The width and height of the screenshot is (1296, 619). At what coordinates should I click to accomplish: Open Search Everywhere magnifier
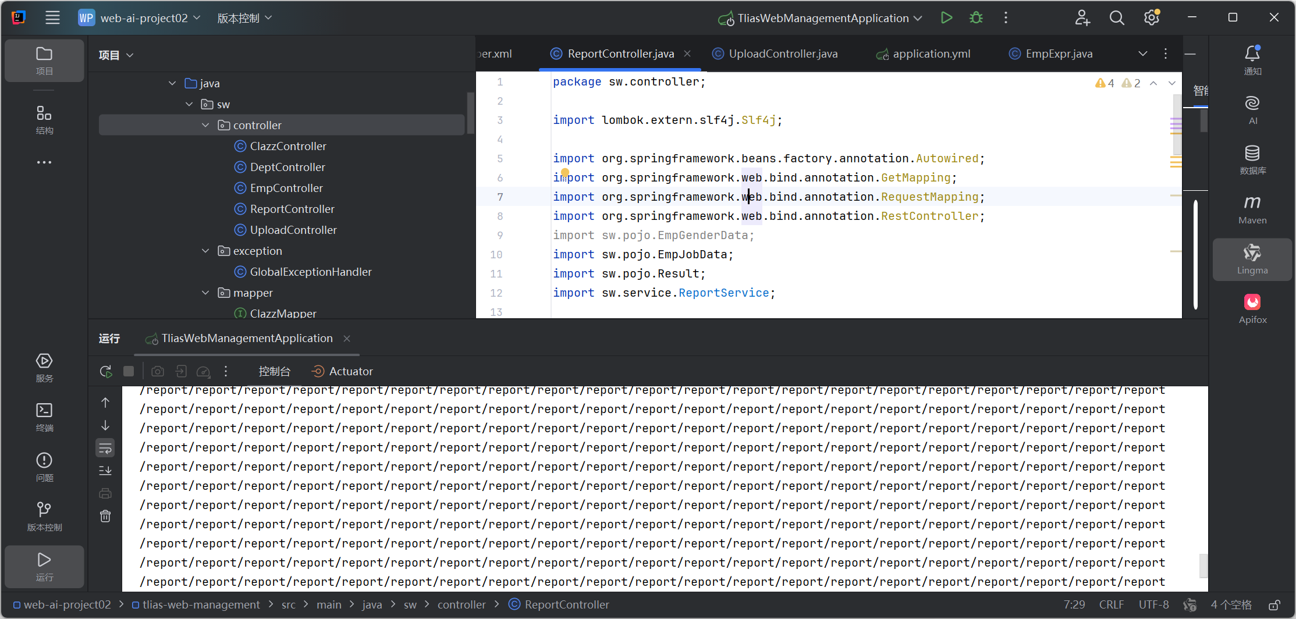pos(1117,18)
